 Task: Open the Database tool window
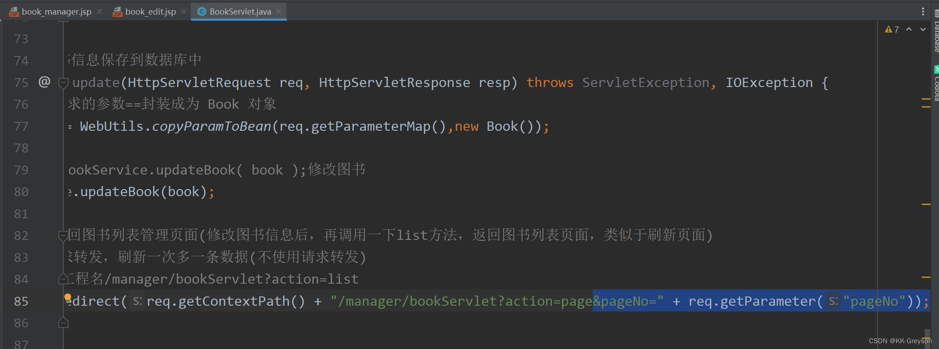pyautogui.click(x=936, y=31)
